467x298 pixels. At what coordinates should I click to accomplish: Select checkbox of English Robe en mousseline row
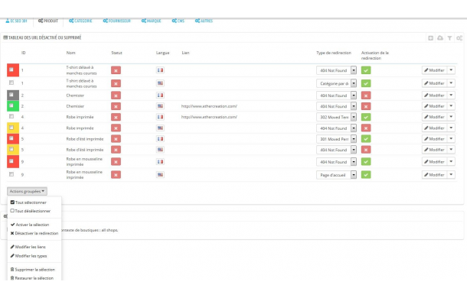(11, 174)
